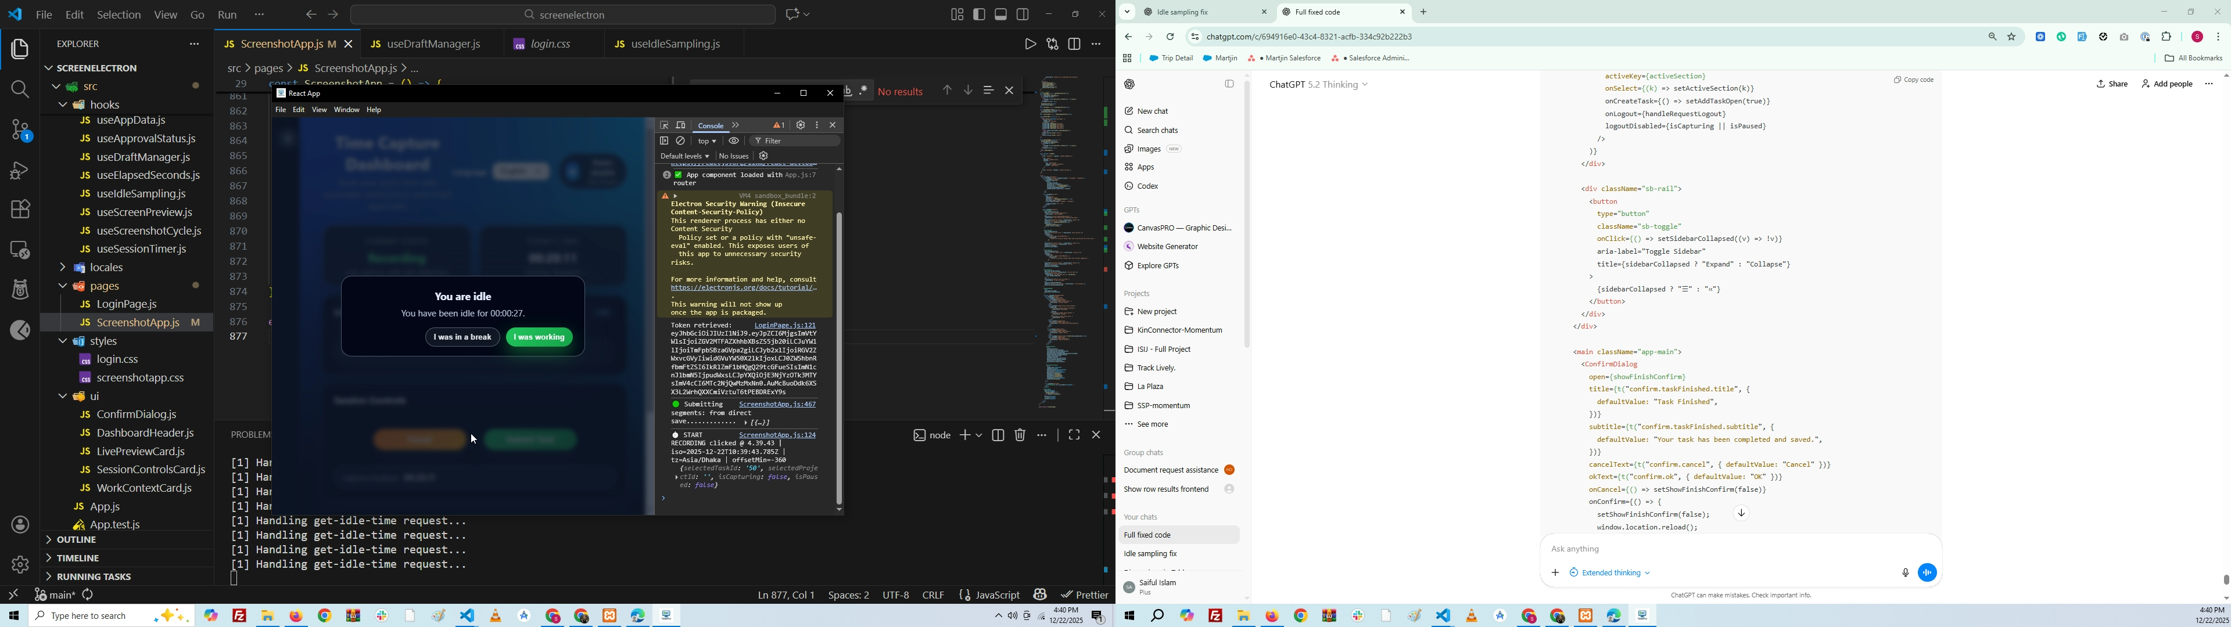Switch to useDraftManager.js editor tab
2231x627 pixels.
click(x=431, y=44)
